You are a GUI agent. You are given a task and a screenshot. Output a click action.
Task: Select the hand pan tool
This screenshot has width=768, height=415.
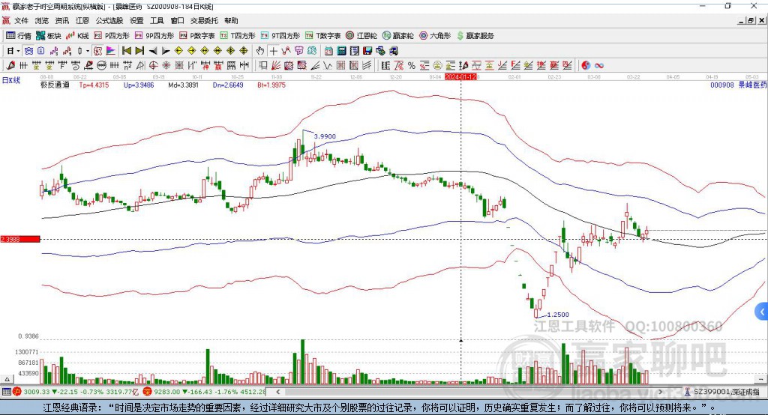tap(260, 51)
